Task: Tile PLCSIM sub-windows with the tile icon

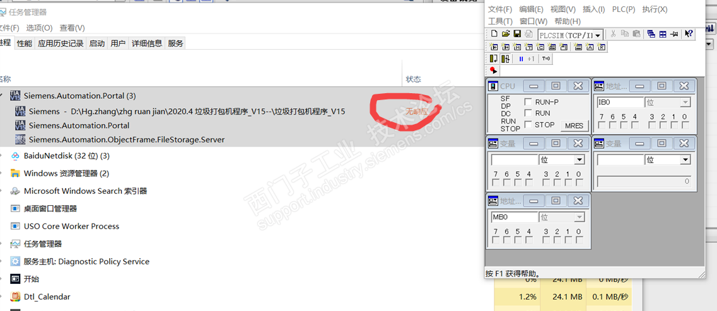Action: pos(663,34)
